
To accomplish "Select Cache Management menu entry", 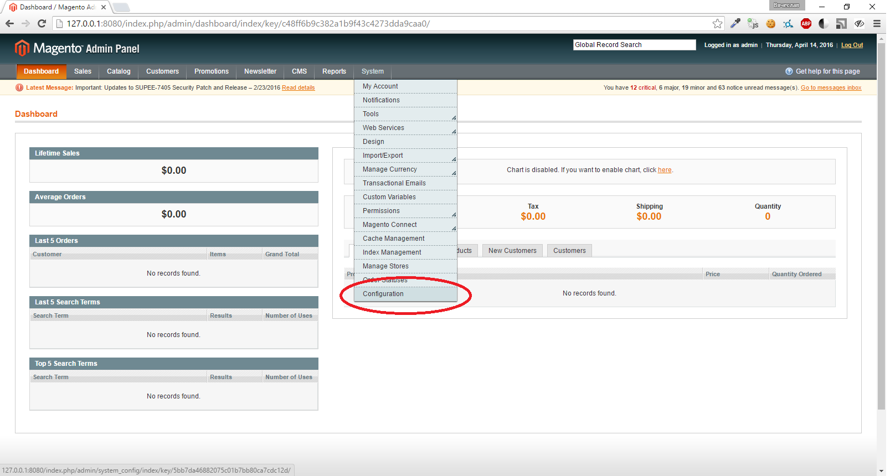I will (405, 239).
